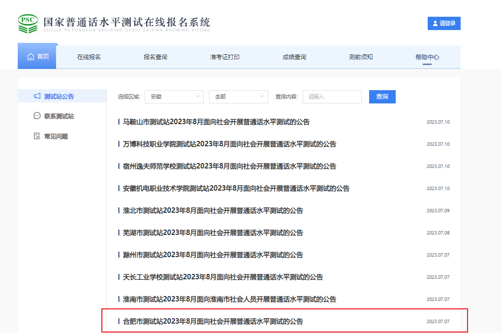This screenshot has width=502, height=333.
Task: Open the 成绩查询 tab
Action: [x=294, y=57]
